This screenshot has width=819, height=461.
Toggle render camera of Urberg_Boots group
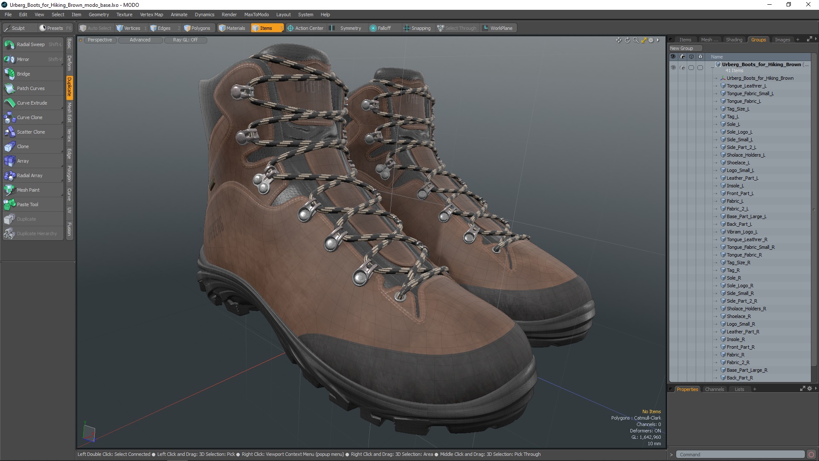tap(682, 68)
